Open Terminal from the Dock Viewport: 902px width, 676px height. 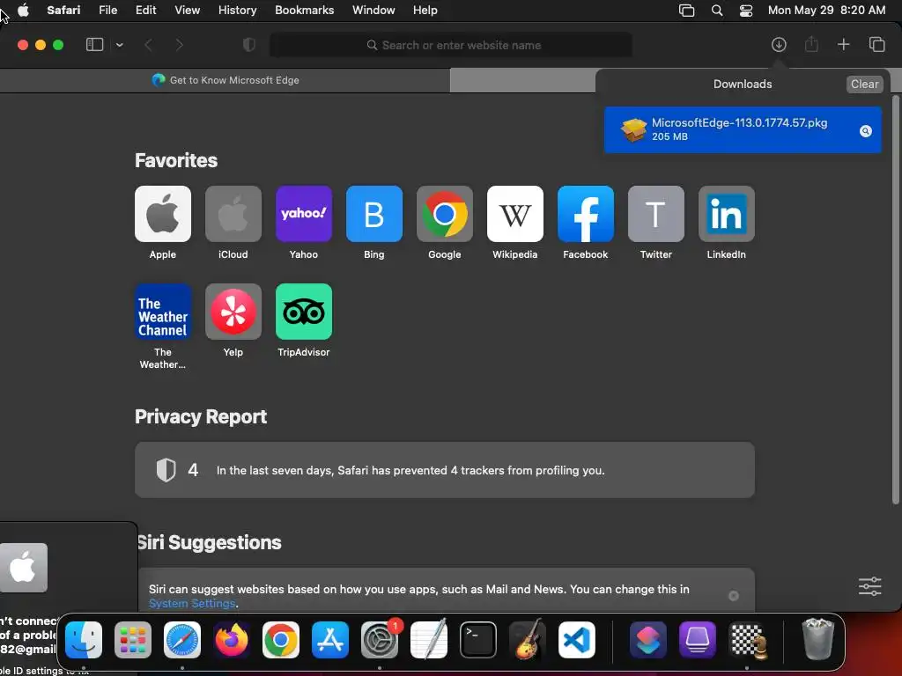coord(478,640)
